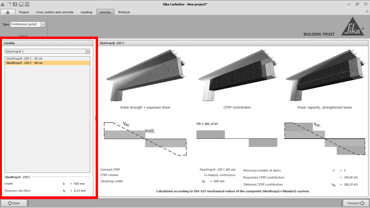Click Thickness dry fibre 0,13 mm value
The width and height of the screenshot is (370, 208).
click(80, 191)
